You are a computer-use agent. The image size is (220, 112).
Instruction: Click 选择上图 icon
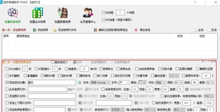[x=80, y=103]
